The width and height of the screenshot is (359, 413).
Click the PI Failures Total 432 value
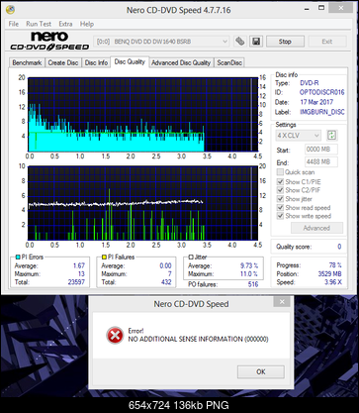point(166,282)
